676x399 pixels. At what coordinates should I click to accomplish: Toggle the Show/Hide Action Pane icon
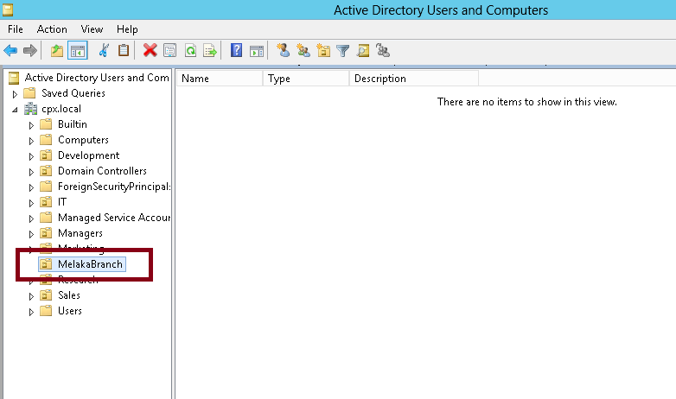[x=257, y=51]
